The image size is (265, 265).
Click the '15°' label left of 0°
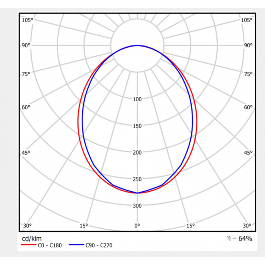pyautogui.click(x=84, y=226)
